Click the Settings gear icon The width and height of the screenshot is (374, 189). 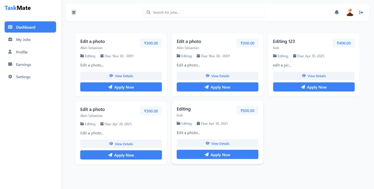pos(10,77)
